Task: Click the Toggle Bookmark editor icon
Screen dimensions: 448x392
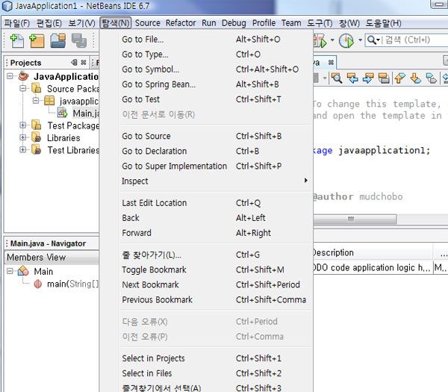Action: click(431, 78)
